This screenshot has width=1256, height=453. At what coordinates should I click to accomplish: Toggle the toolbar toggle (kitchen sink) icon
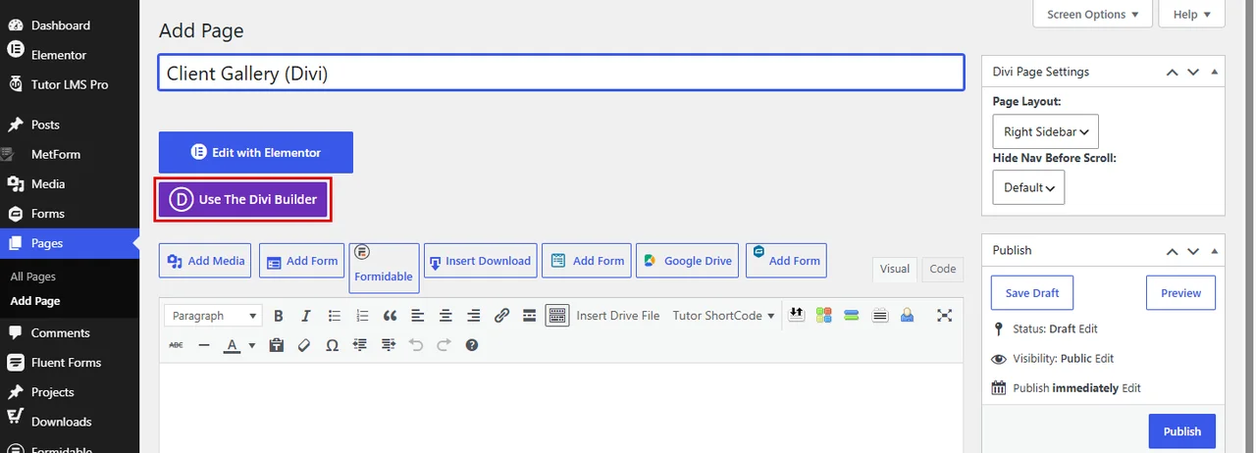(x=557, y=316)
